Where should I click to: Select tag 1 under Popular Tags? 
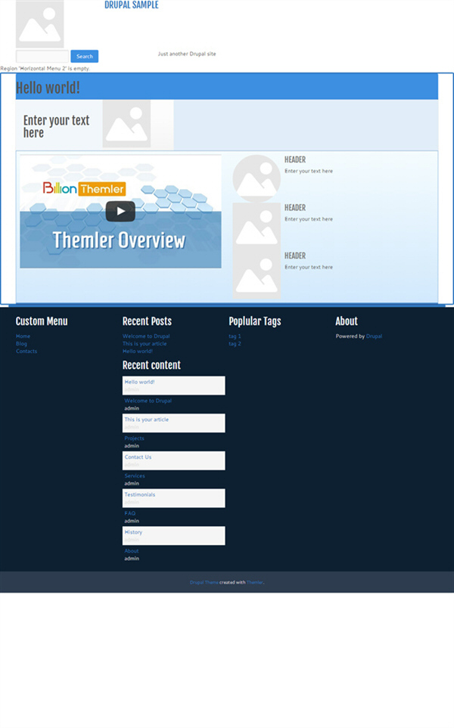(x=235, y=336)
